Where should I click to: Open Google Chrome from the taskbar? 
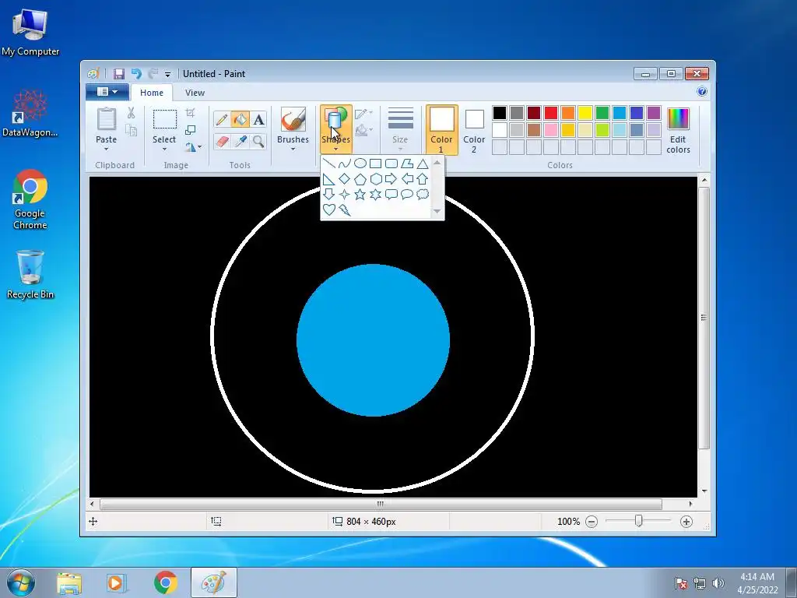[166, 582]
